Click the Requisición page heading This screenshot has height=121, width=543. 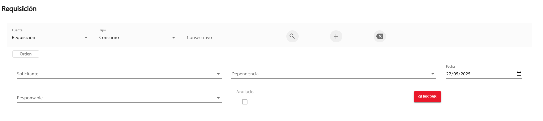(x=19, y=9)
